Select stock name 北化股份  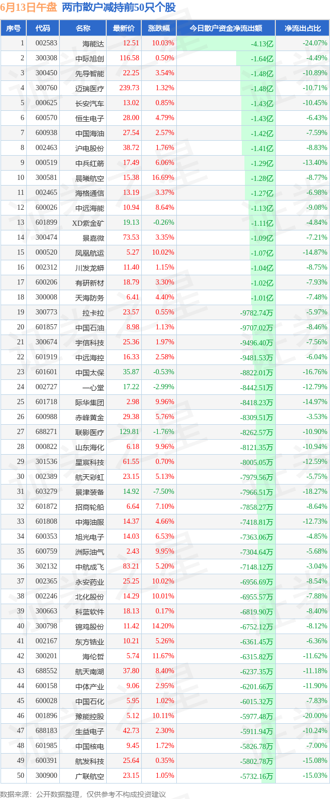click(90, 596)
